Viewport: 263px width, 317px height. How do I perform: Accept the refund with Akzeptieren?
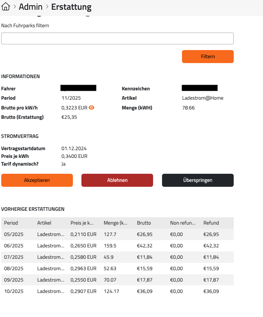(37, 180)
